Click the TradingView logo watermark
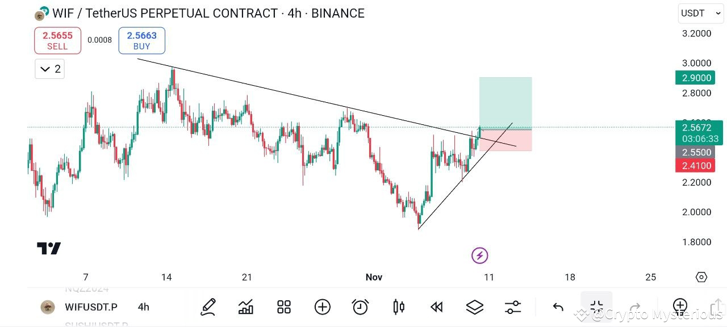Screen dimensions: 727x327 pyautogui.click(x=49, y=248)
